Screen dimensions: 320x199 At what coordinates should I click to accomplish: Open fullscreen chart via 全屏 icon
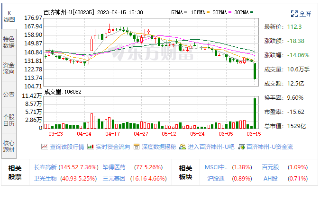pyautogui.click(x=294, y=14)
